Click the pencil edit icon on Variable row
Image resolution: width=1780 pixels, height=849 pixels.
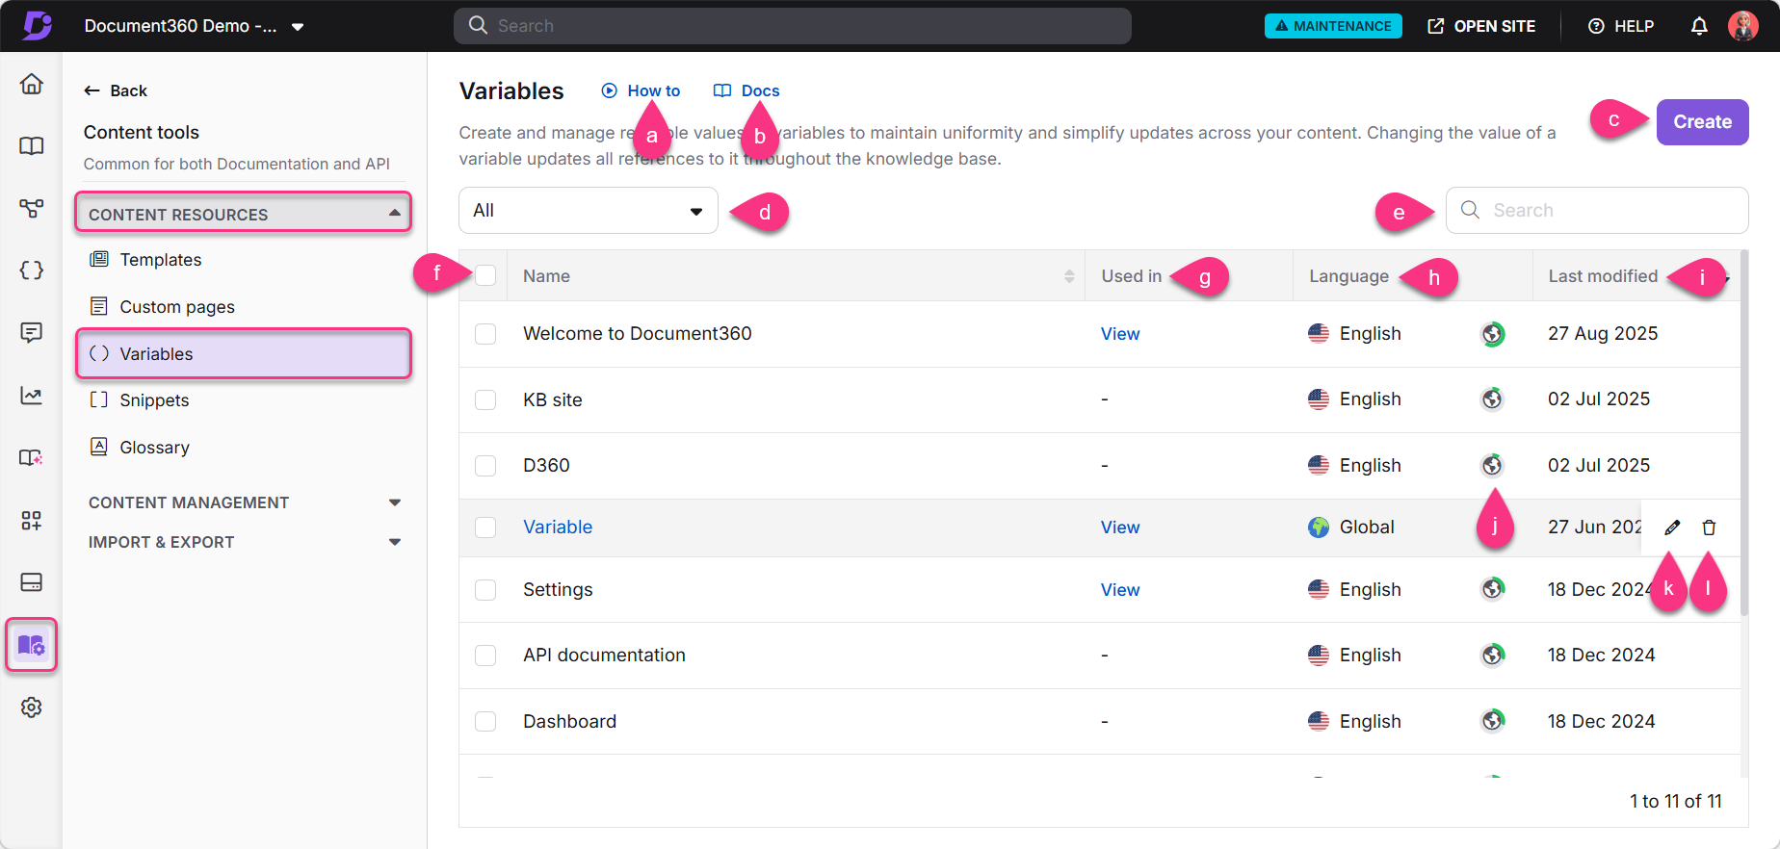pos(1672,527)
